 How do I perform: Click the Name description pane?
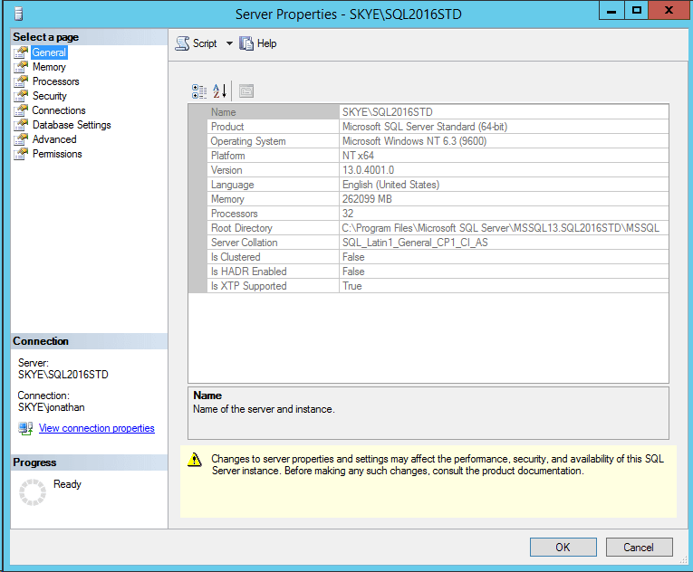tap(428, 413)
